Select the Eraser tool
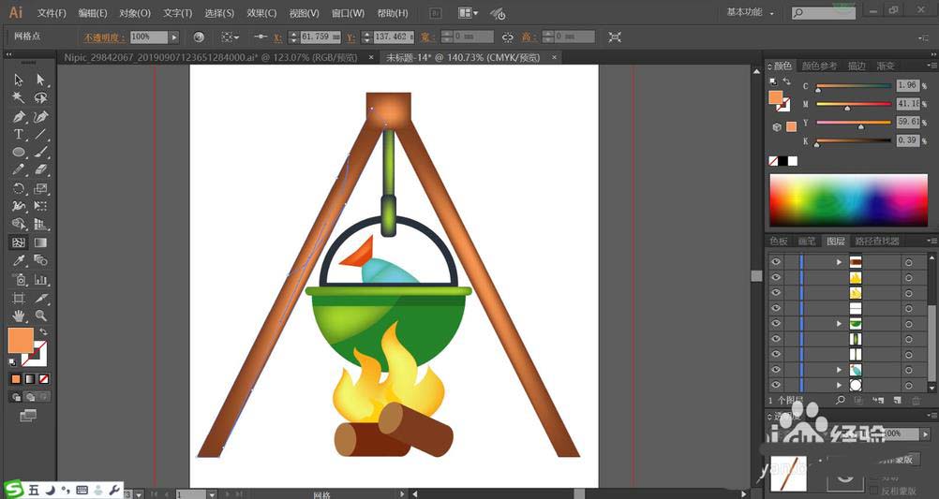 [x=40, y=170]
